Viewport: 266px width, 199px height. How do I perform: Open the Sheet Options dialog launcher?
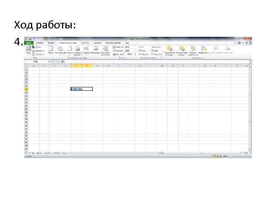(x=161, y=58)
